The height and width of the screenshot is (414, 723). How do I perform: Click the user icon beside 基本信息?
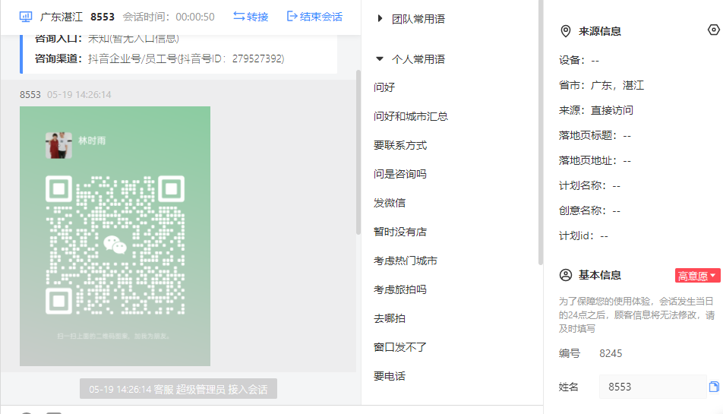point(565,275)
